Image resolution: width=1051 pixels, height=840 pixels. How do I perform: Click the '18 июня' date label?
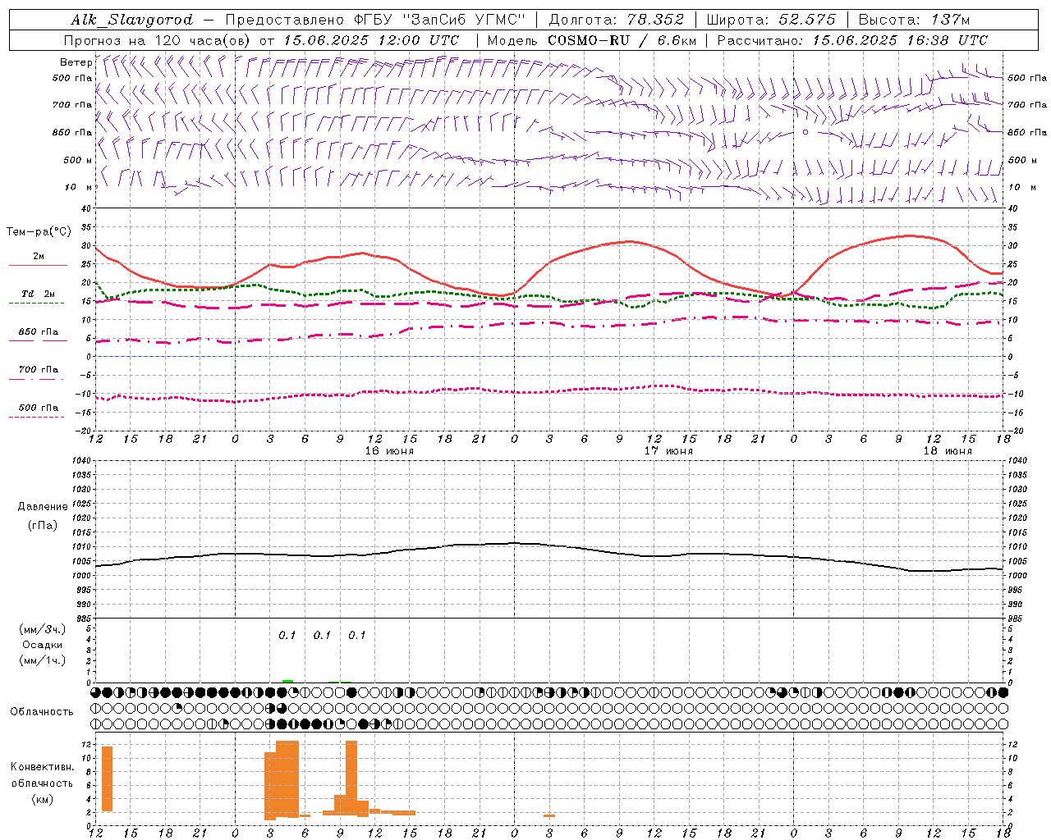[948, 451]
